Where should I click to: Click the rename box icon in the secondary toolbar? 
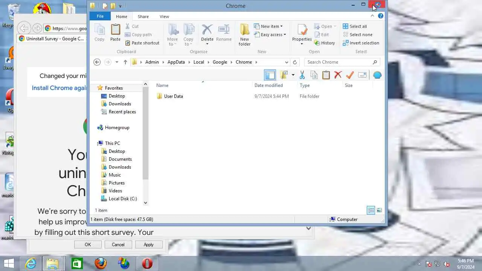click(x=362, y=75)
